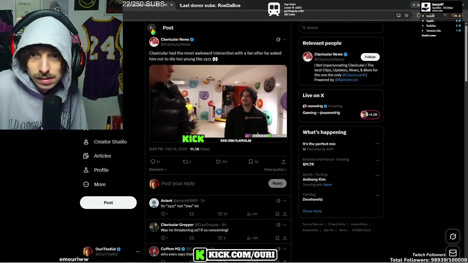This screenshot has width=468, height=263.
Task: Like Aviant's reply with 32 likes
Action: click(x=222, y=214)
